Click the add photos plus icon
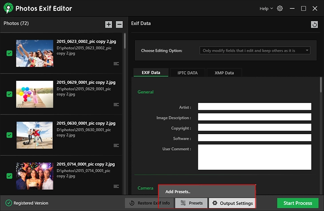Viewport: 324px width, 211px height. 109,24
